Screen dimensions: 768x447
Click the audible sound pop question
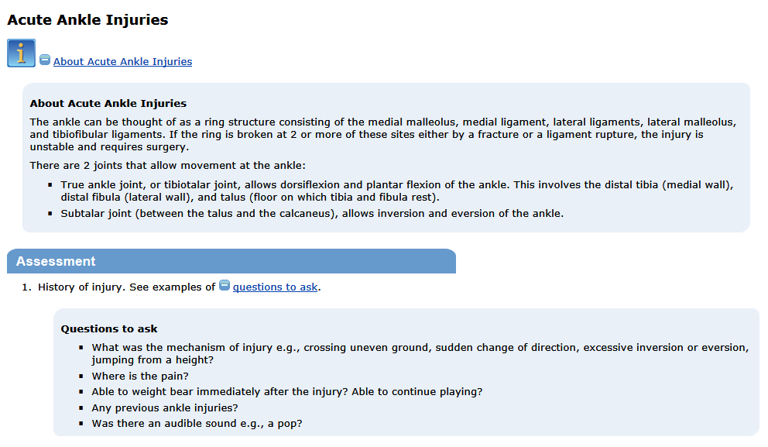197,424
